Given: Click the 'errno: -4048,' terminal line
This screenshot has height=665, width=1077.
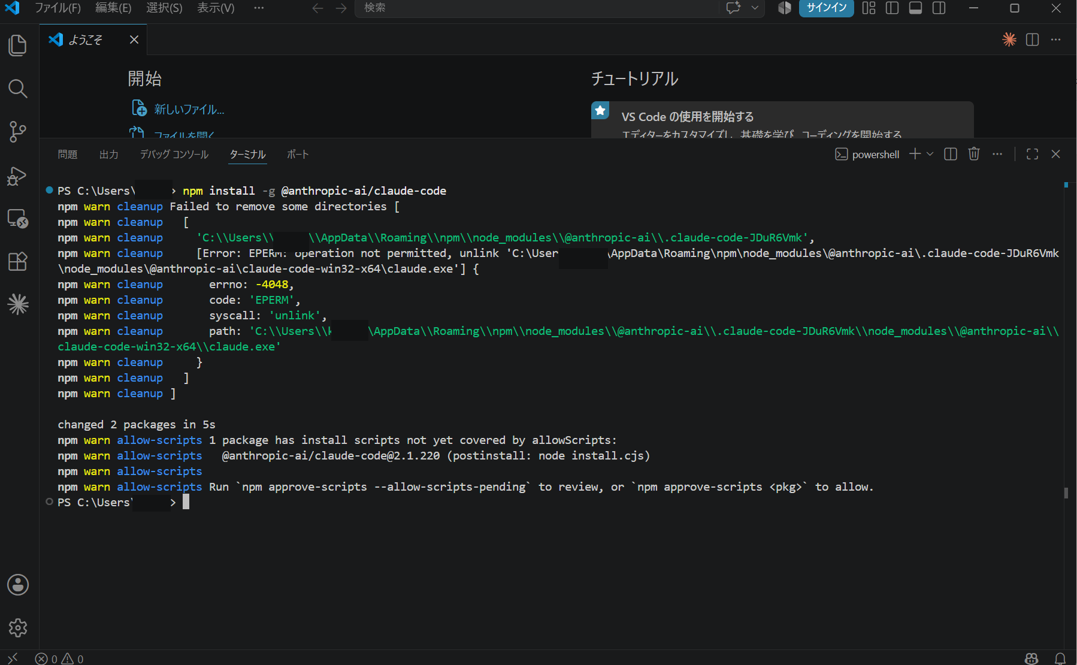Looking at the screenshot, I should tap(252, 284).
